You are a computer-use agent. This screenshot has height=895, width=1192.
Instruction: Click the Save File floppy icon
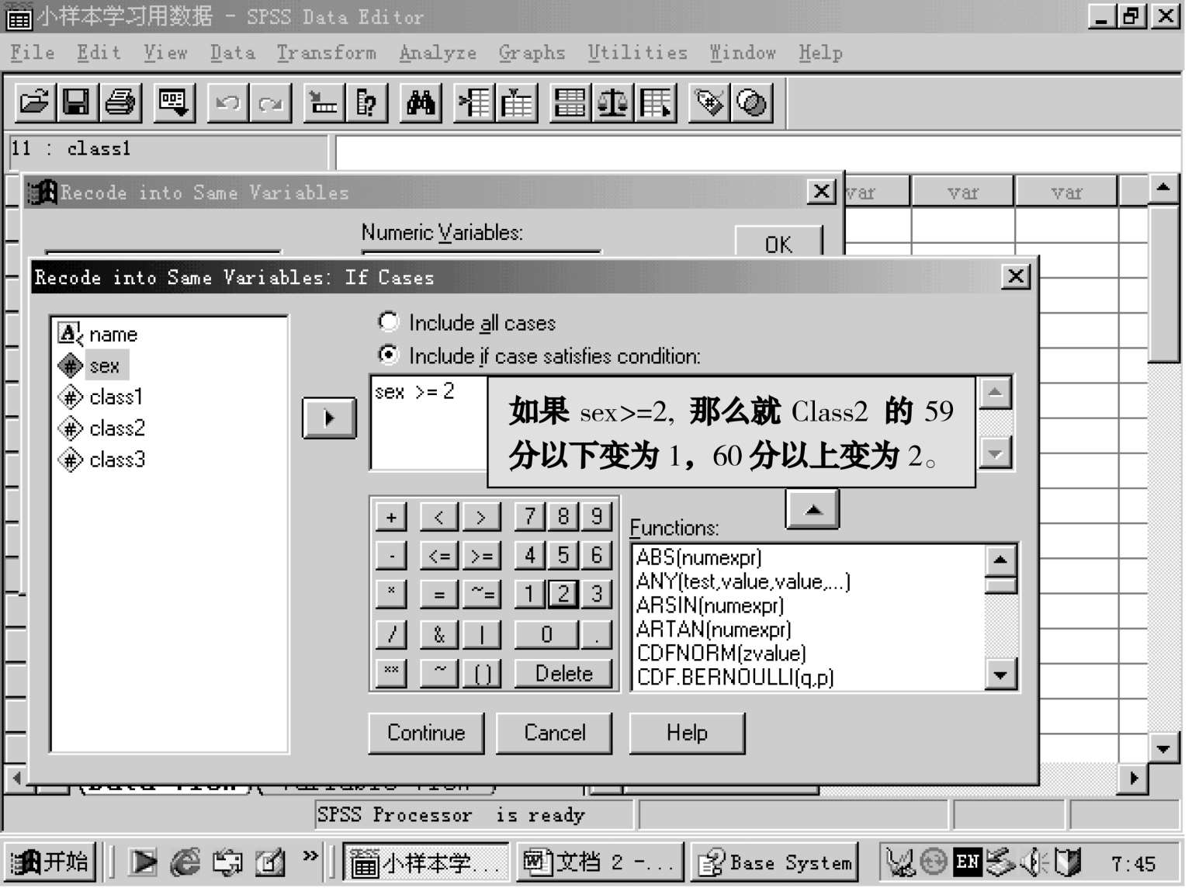(77, 102)
